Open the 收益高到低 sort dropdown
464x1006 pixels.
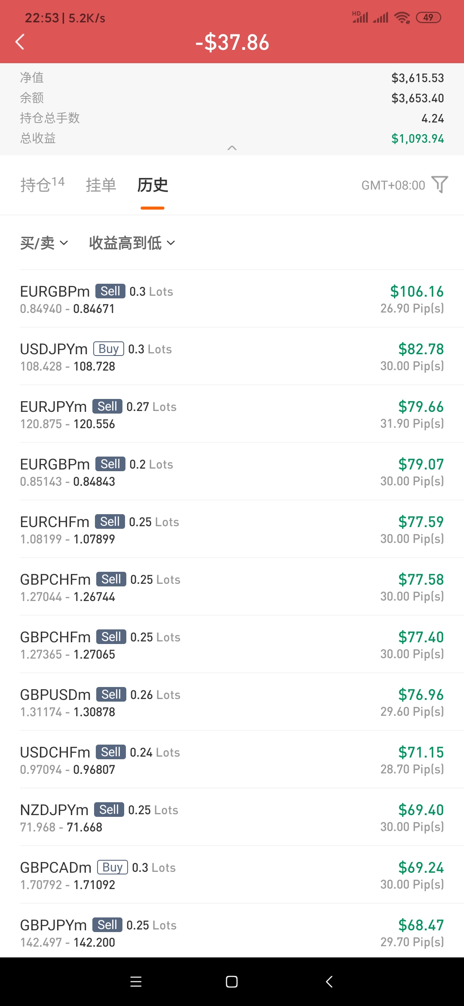[x=132, y=243]
